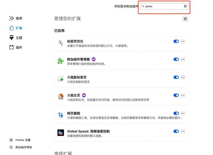The width and height of the screenshot is (213, 155).
Task: Disable the Global Speed extension toggle
Action: 176,131
